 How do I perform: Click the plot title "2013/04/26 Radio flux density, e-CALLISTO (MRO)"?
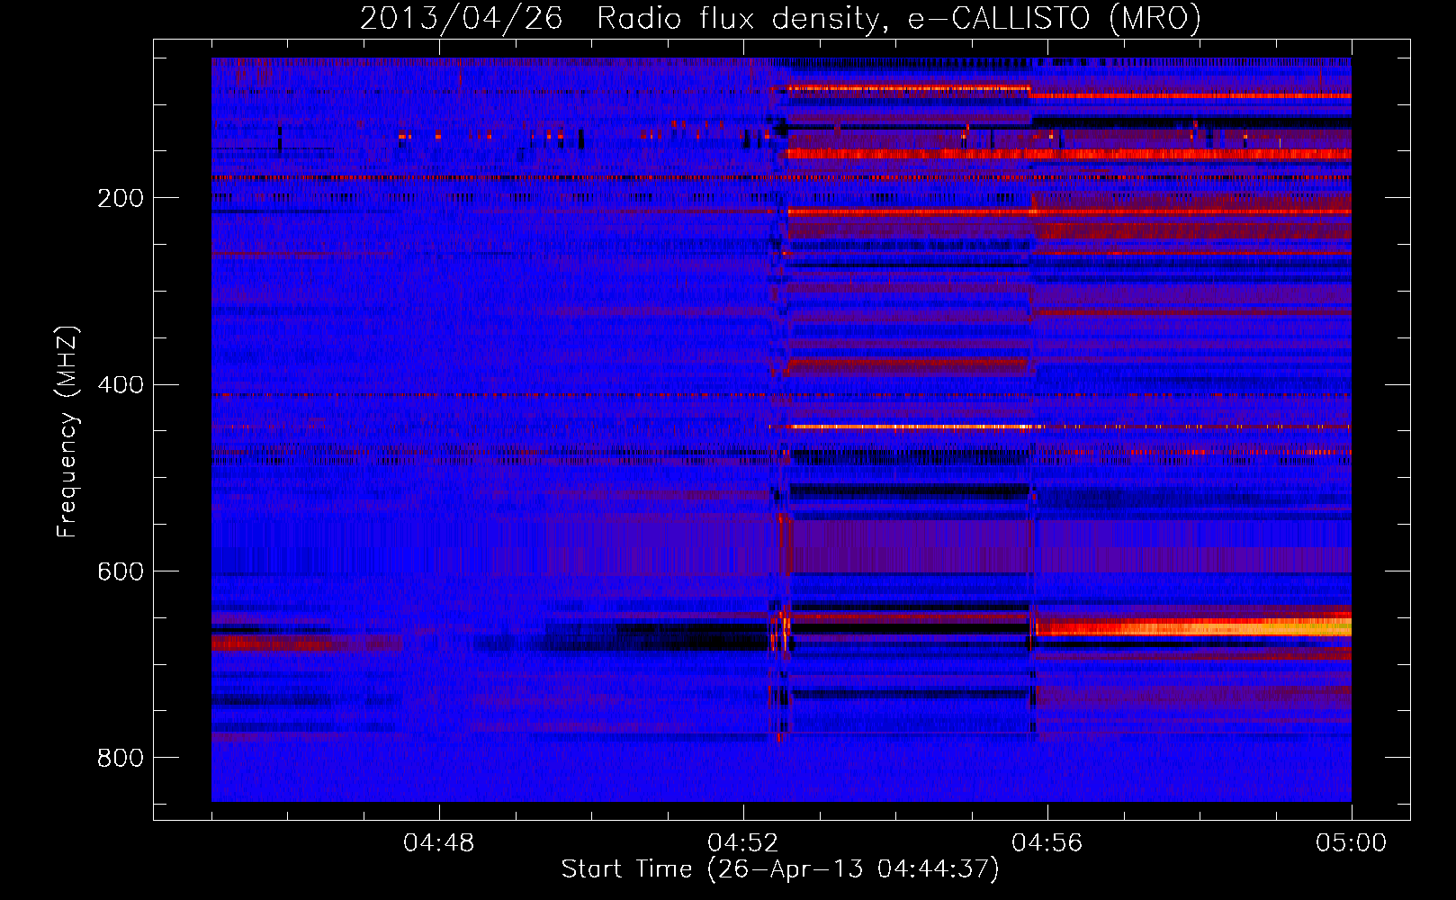[x=780, y=18]
